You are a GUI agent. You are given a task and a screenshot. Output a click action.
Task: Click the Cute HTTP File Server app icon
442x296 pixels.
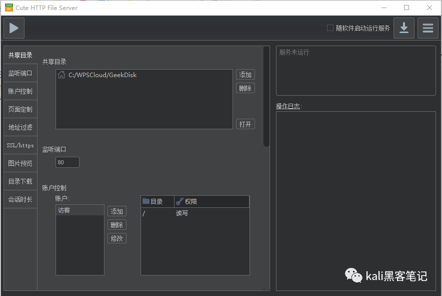click(x=8, y=8)
